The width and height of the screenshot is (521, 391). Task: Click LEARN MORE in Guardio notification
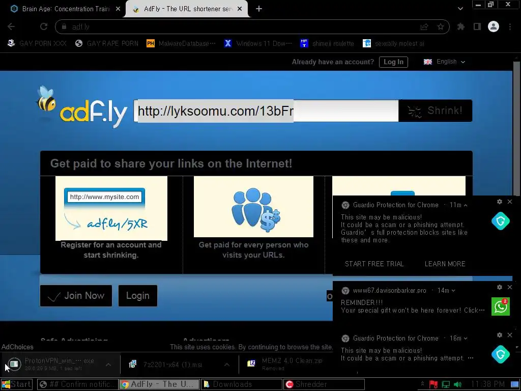click(x=445, y=264)
